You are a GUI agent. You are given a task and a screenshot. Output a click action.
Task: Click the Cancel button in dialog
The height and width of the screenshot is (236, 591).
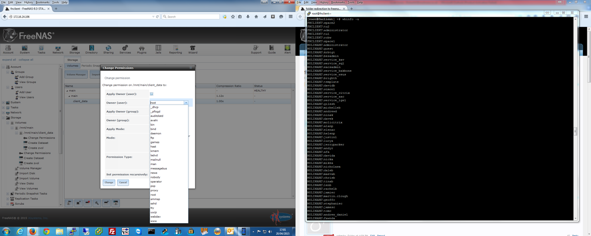pyautogui.click(x=123, y=183)
